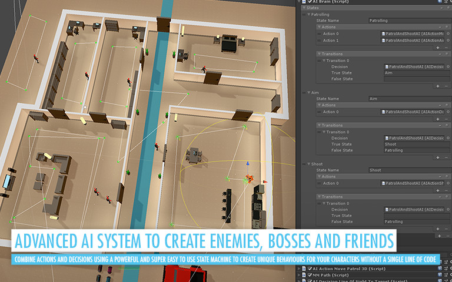Remove an action from Shoot state

coord(447,190)
